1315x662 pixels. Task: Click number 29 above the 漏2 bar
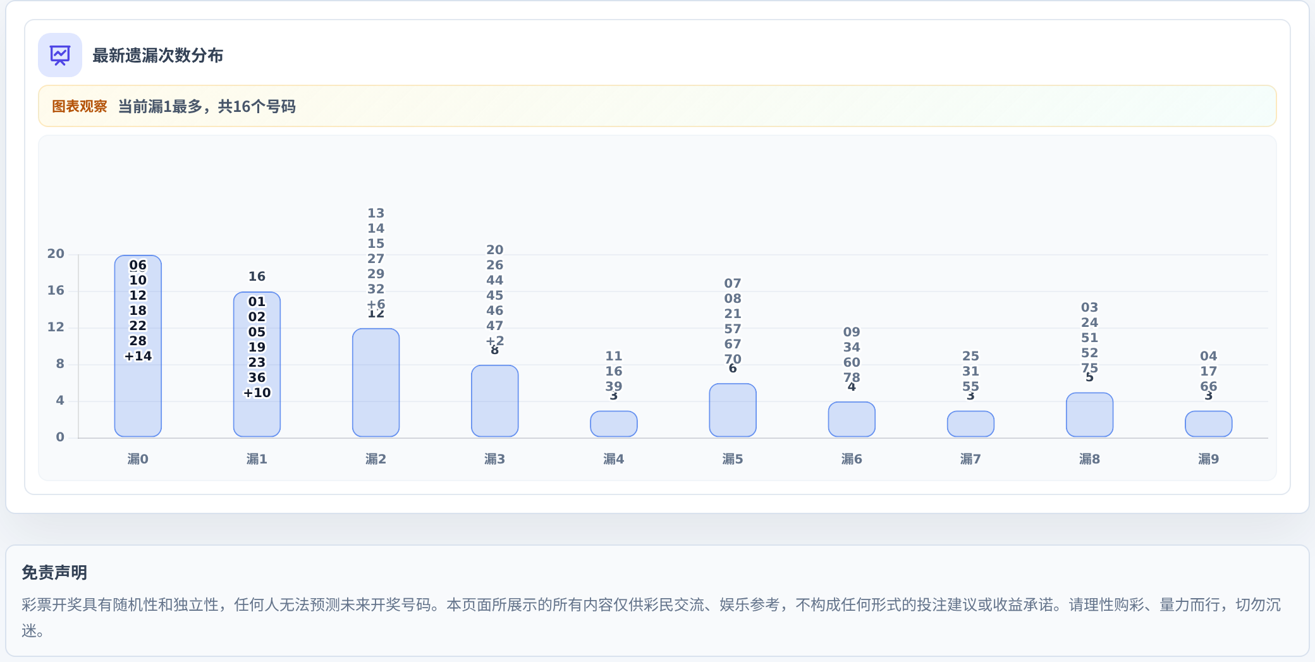[x=376, y=274]
